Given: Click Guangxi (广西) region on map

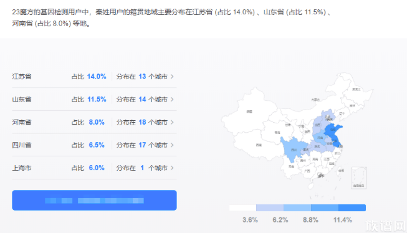Looking at the screenshot, I should [x=307, y=171].
